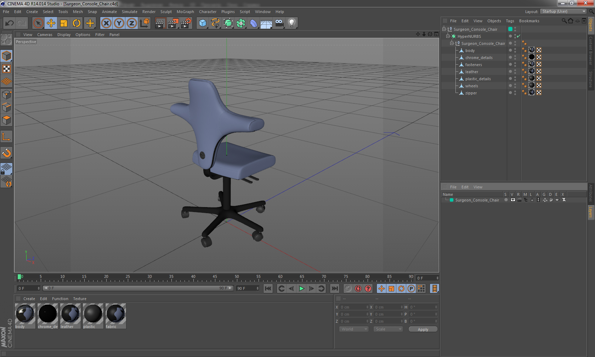Open viewport Cameras menu
This screenshot has width=595, height=357.
pos(45,35)
